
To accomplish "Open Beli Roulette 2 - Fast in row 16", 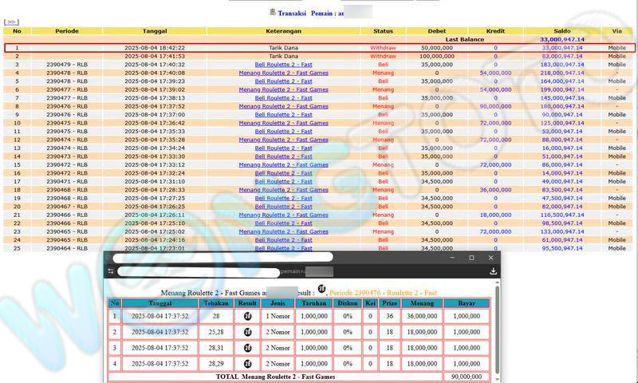I will (284, 173).
